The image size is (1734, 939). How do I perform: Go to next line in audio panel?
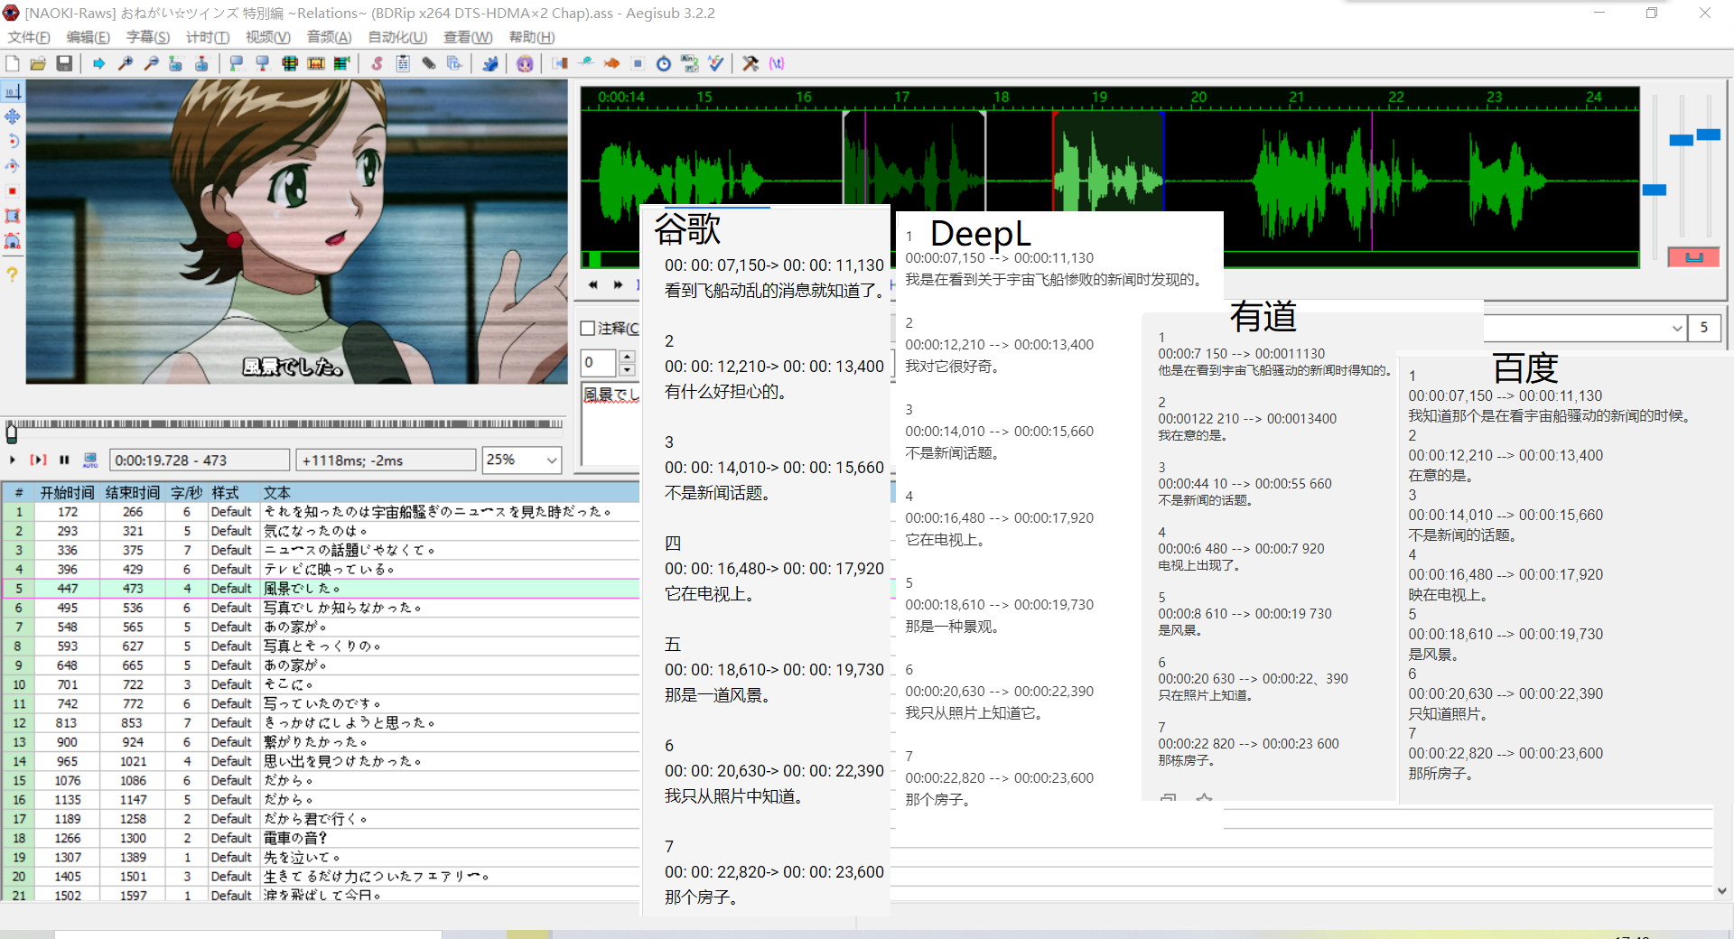[x=618, y=284]
